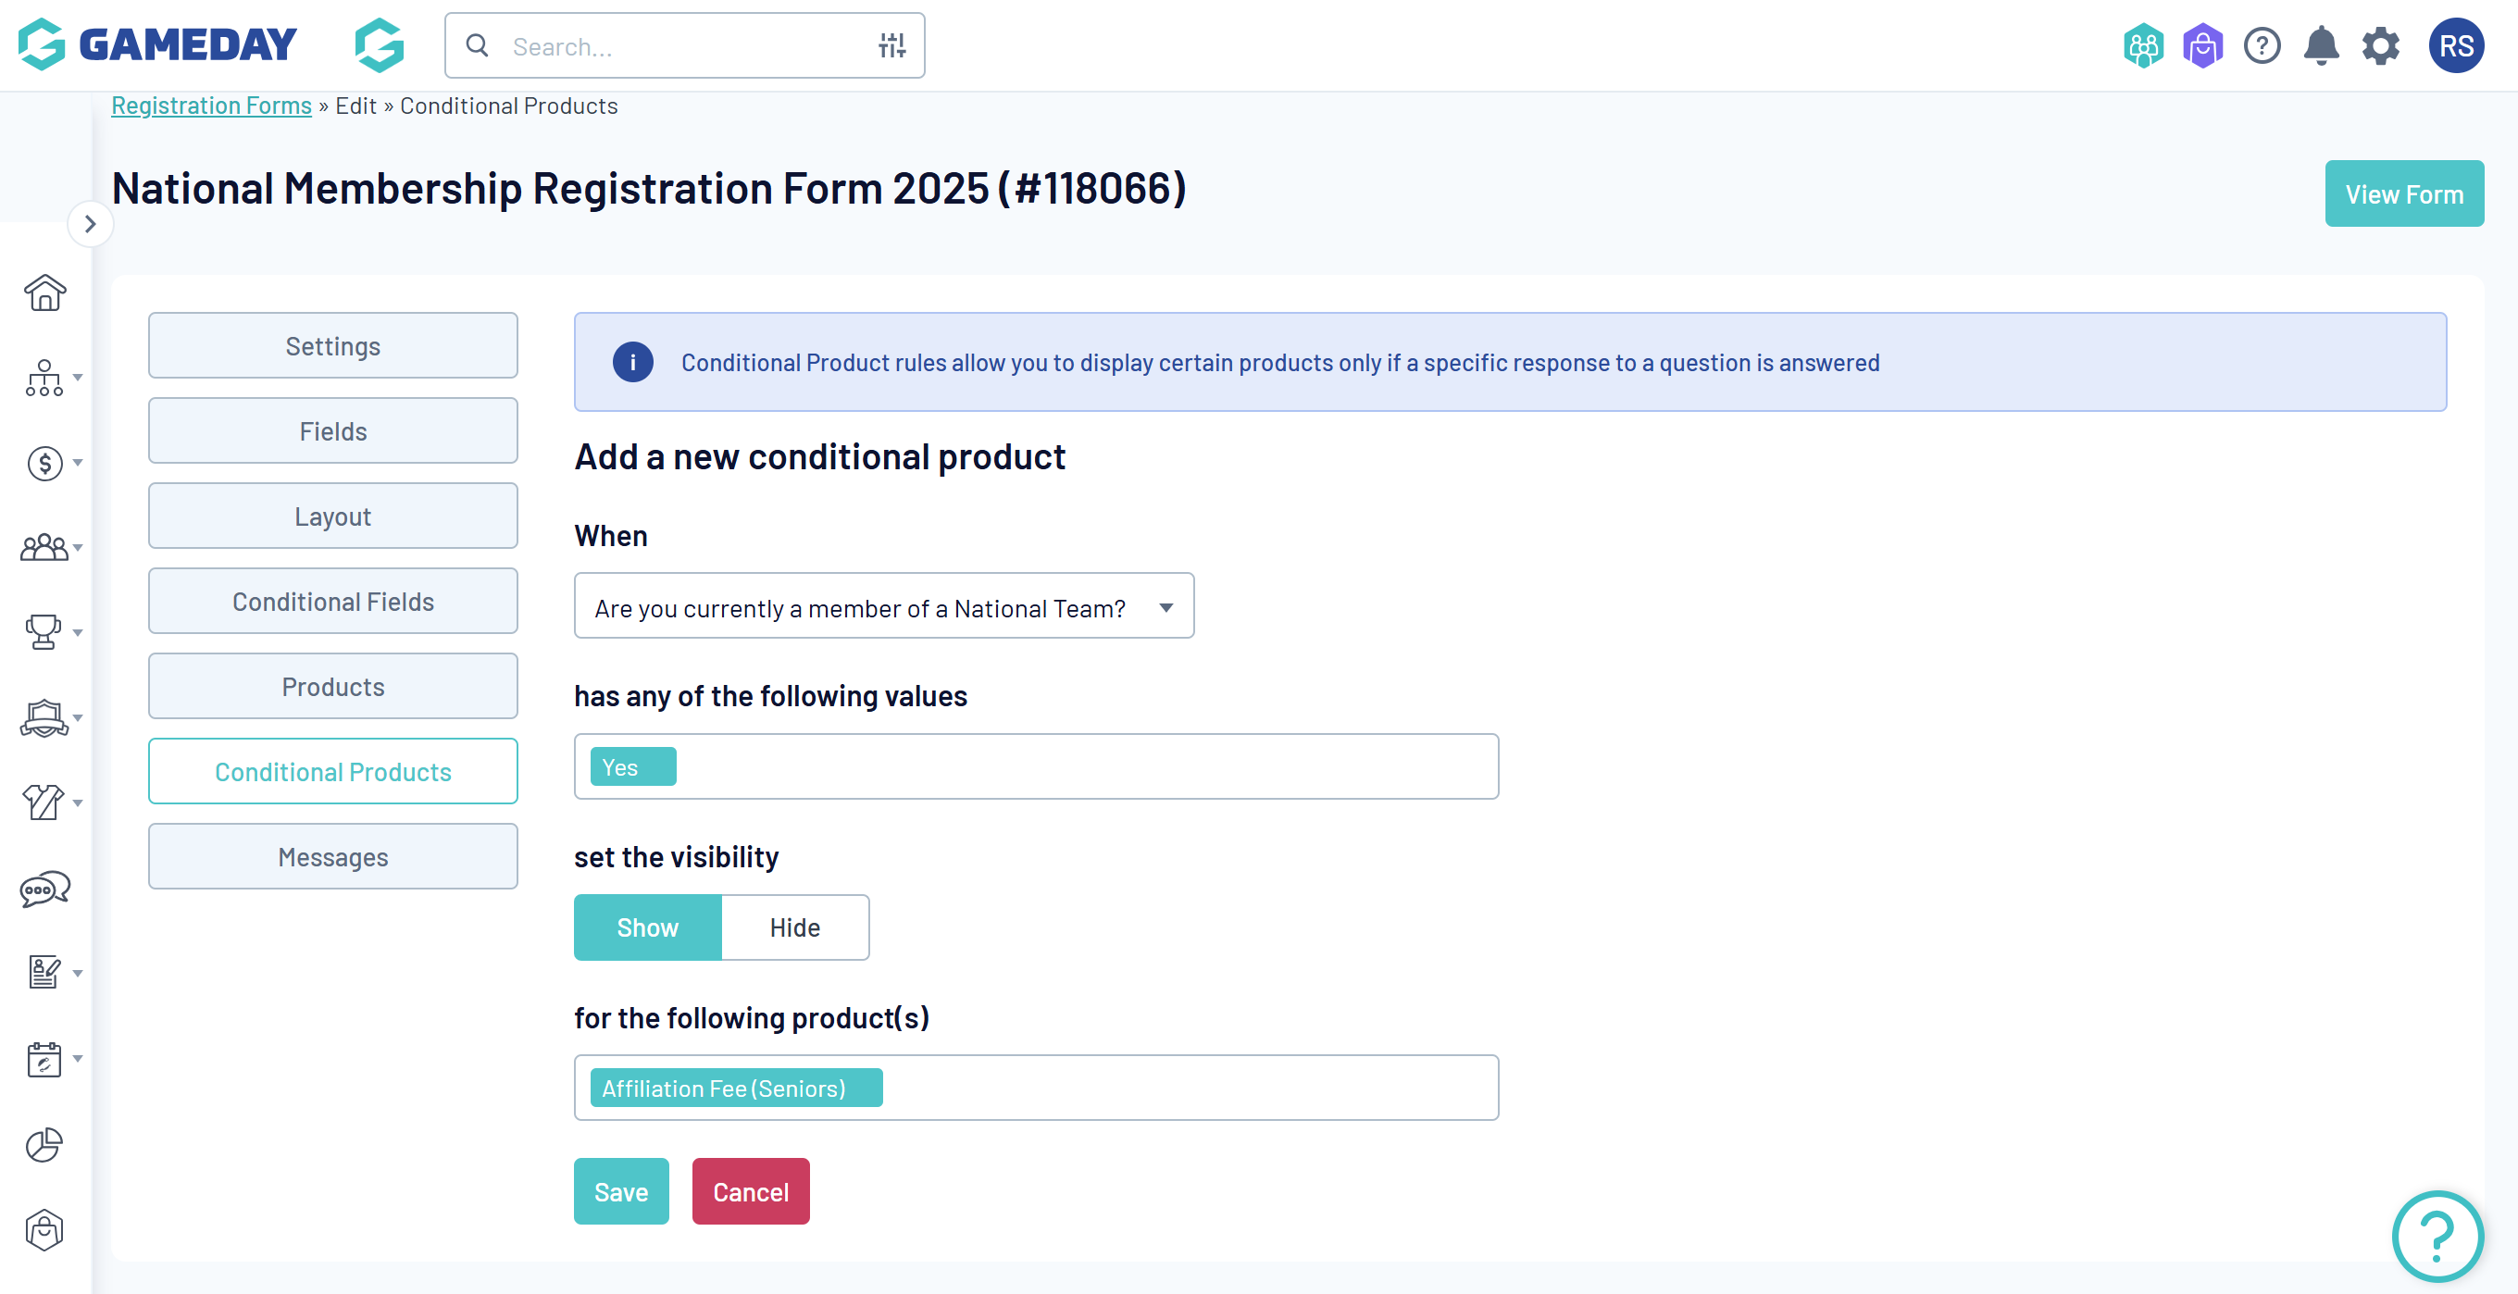Open the dollar finances sidebar icon
Viewport: 2518px width, 1294px height.
(44, 462)
